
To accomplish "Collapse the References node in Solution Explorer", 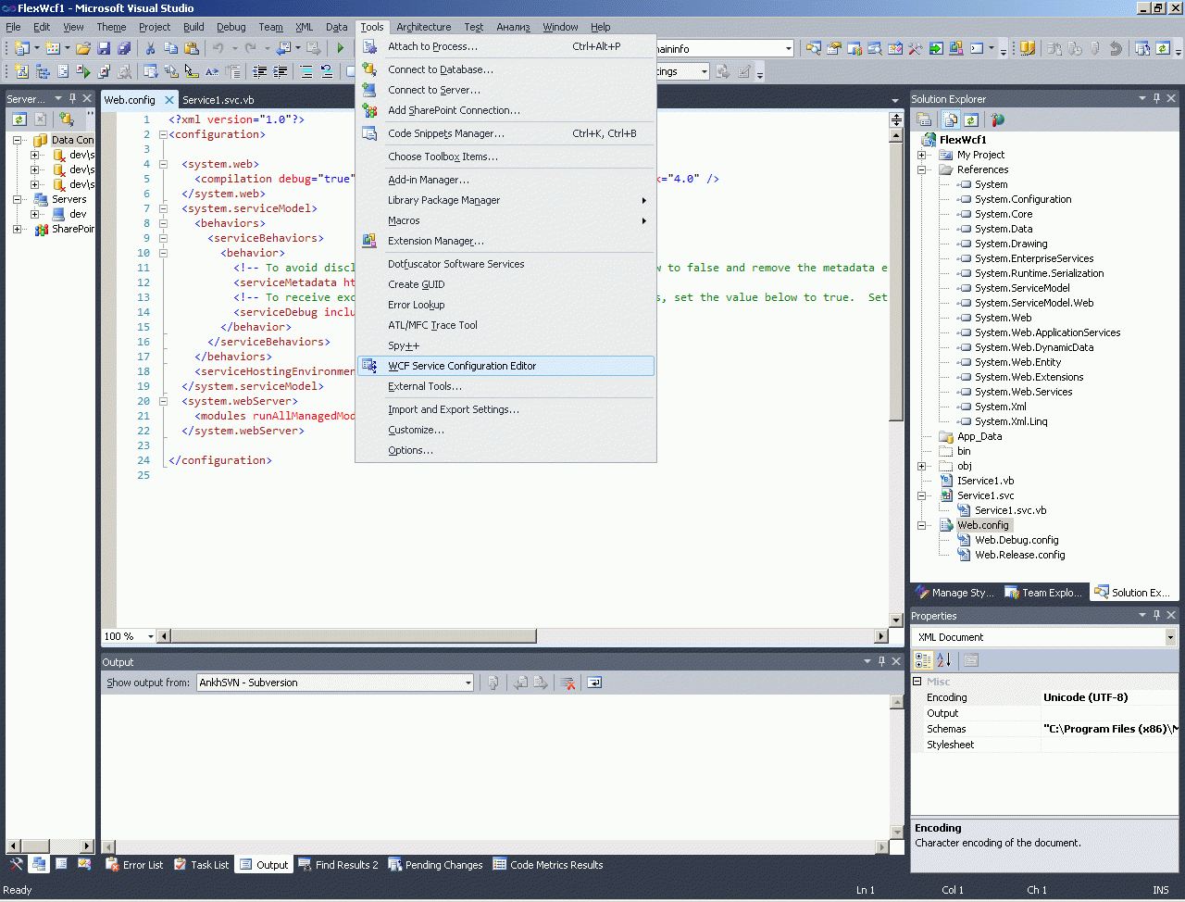I will (x=922, y=169).
